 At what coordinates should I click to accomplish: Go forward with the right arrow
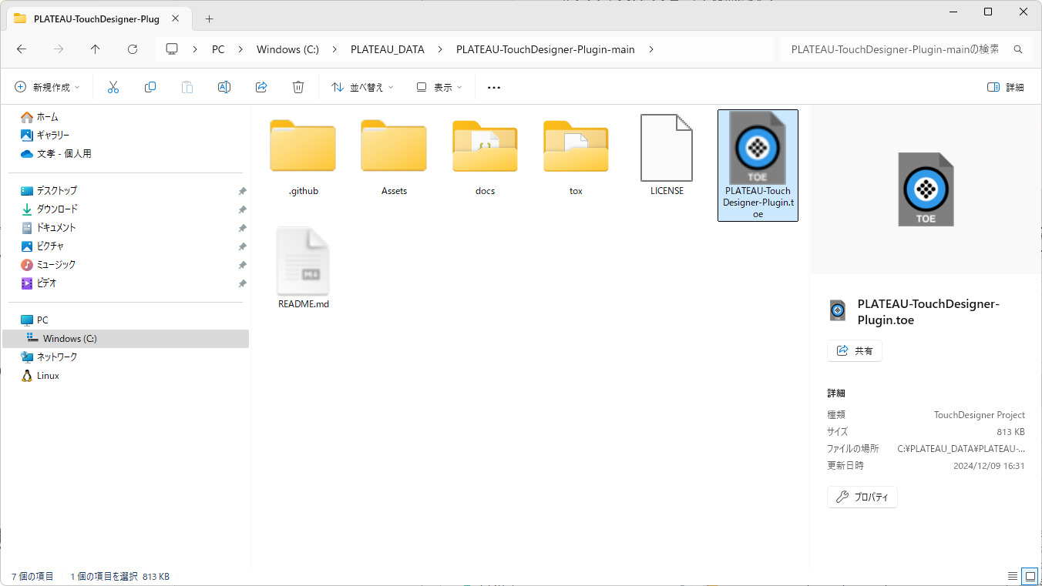59,49
